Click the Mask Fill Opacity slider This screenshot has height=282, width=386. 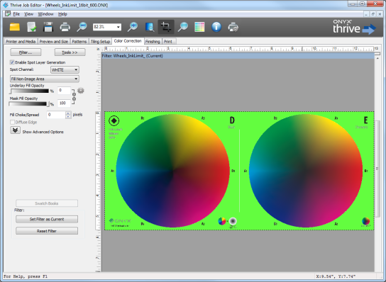(29, 104)
